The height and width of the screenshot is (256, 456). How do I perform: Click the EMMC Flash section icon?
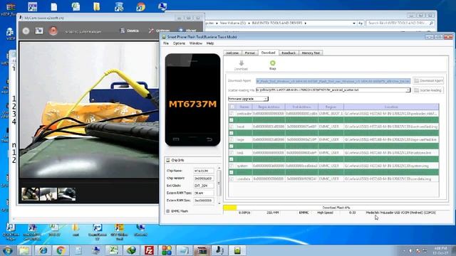pyautogui.click(x=168, y=211)
